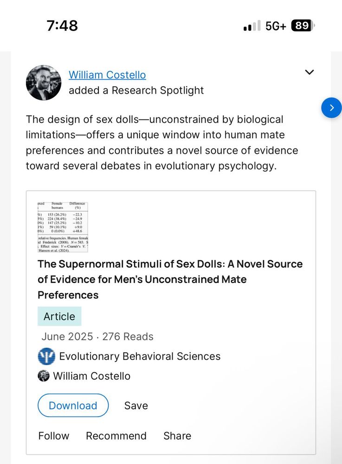Tap the small author avatar beside William Costello
Viewport: 342px width, 464px height.
(44, 376)
